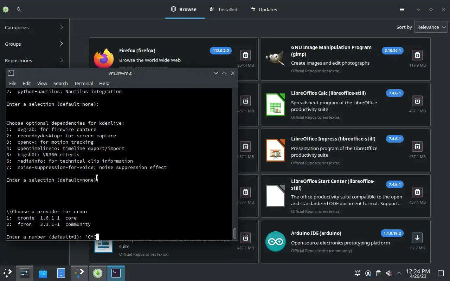Click trash button for LibreOffice Start Center
The image size is (450, 281).
tap(417, 192)
